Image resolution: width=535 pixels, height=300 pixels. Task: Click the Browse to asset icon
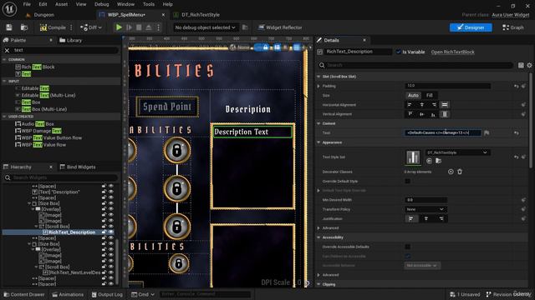pyautogui.click(x=24, y=27)
